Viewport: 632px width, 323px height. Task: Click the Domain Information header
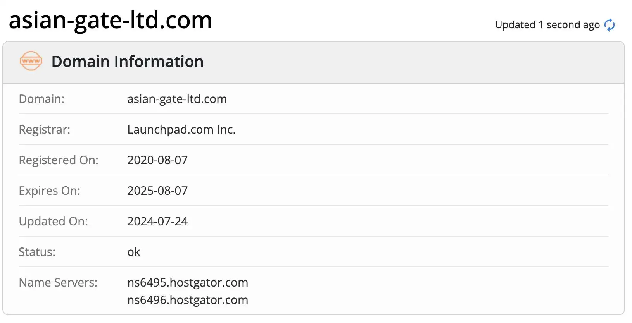point(127,62)
